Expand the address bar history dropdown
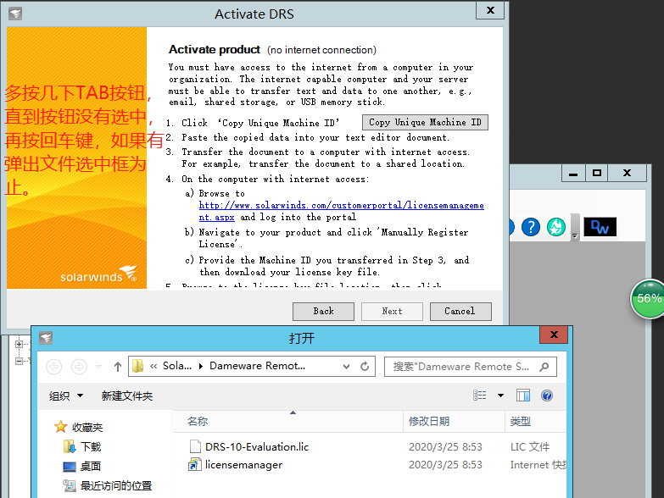664x498 pixels. [x=346, y=367]
